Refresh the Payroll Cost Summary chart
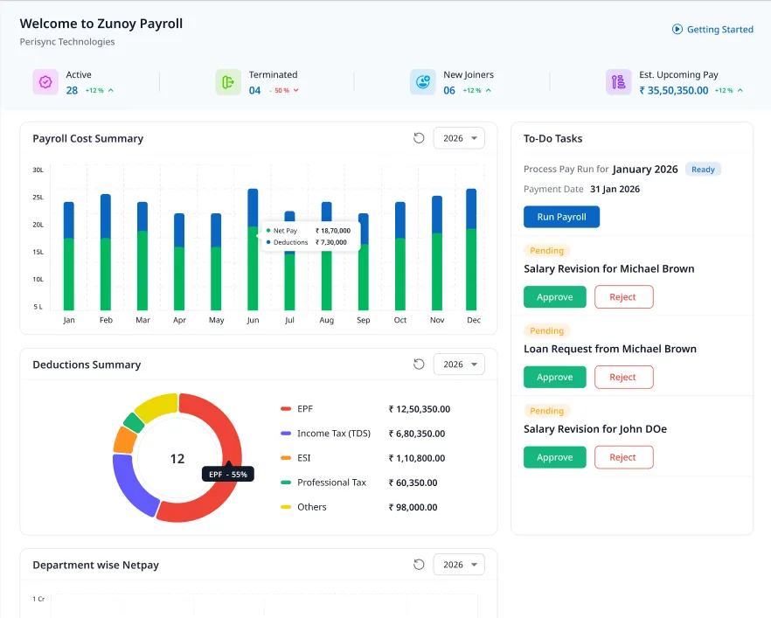771x618 pixels. [x=419, y=138]
